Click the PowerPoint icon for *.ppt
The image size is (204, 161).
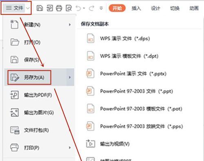(90, 91)
